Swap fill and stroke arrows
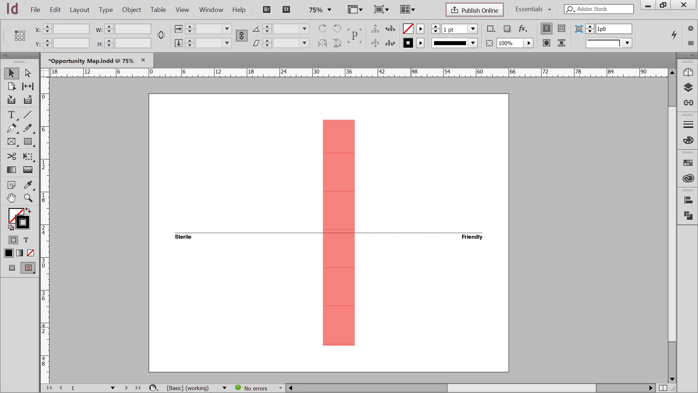698x393 pixels. point(28,210)
